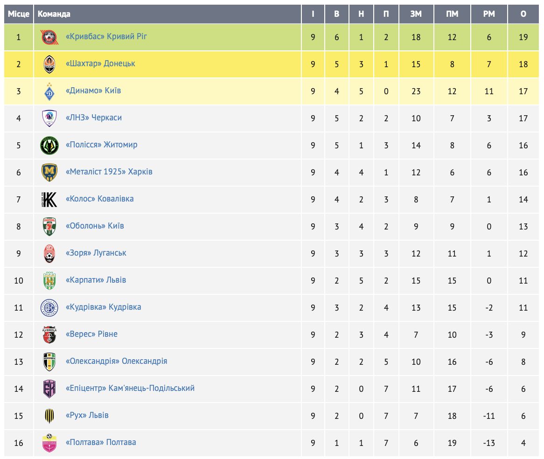The width and height of the screenshot is (544, 459).
Task: Open the «ЛНЗ» Черкаси team link
Action: pyautogui.click(x=94, y=118)
